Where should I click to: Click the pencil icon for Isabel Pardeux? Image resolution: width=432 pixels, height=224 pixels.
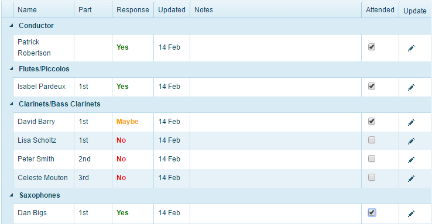tap(411, 87)
